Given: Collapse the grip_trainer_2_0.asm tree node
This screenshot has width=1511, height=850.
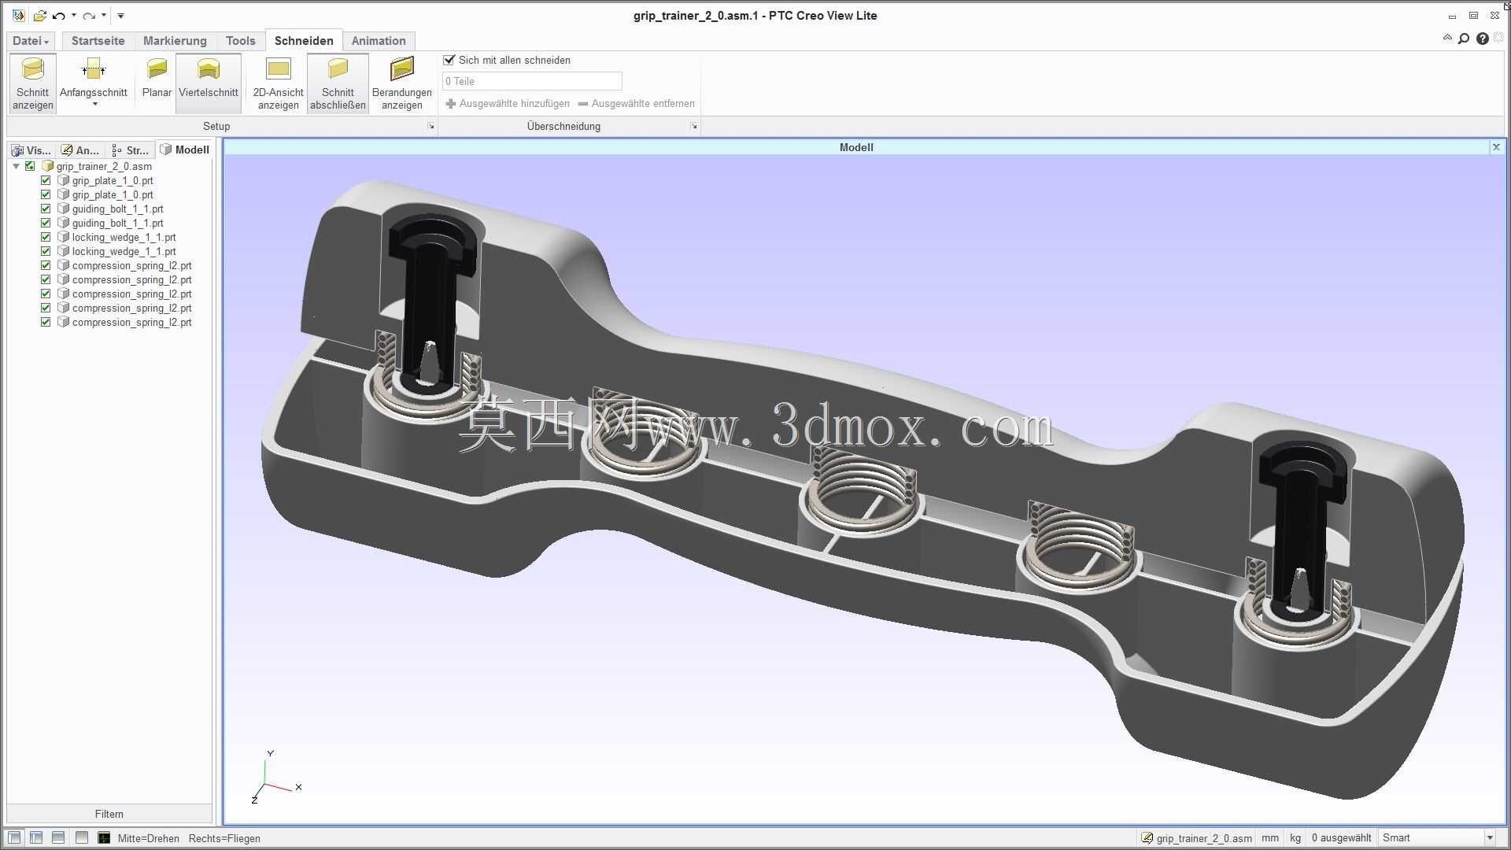Looking at the screenshot, I should (x=16, y=166).
